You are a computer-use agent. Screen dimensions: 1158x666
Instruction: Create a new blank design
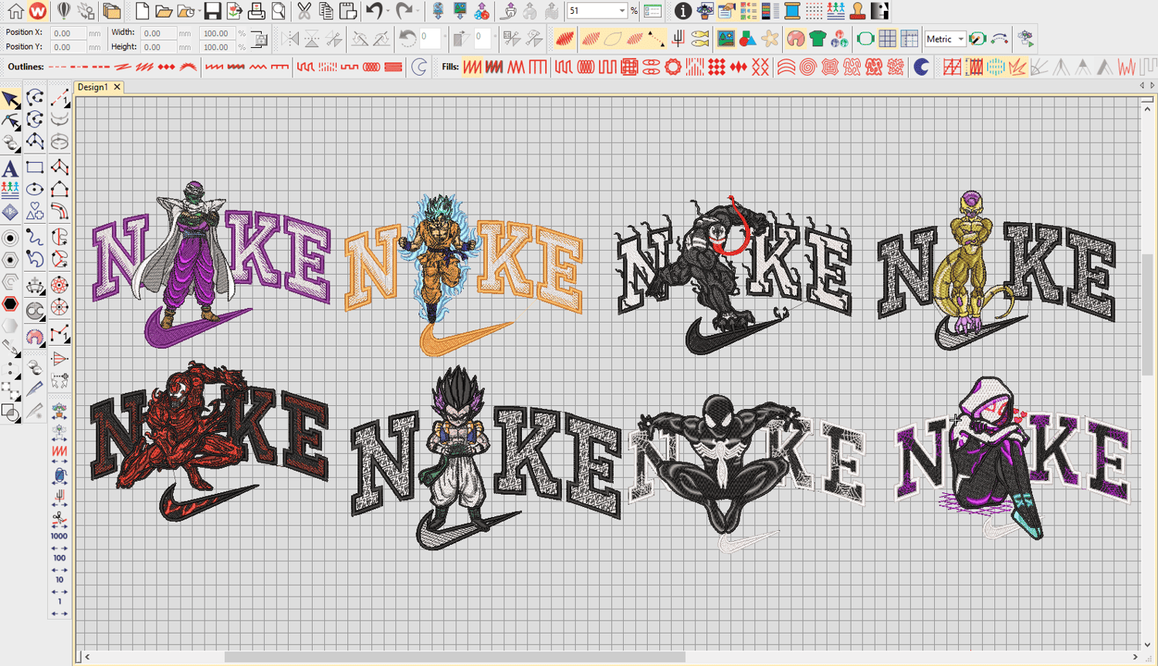(x=142, y=11)
